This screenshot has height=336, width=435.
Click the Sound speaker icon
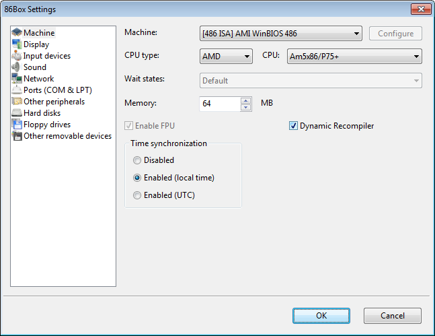17,67
